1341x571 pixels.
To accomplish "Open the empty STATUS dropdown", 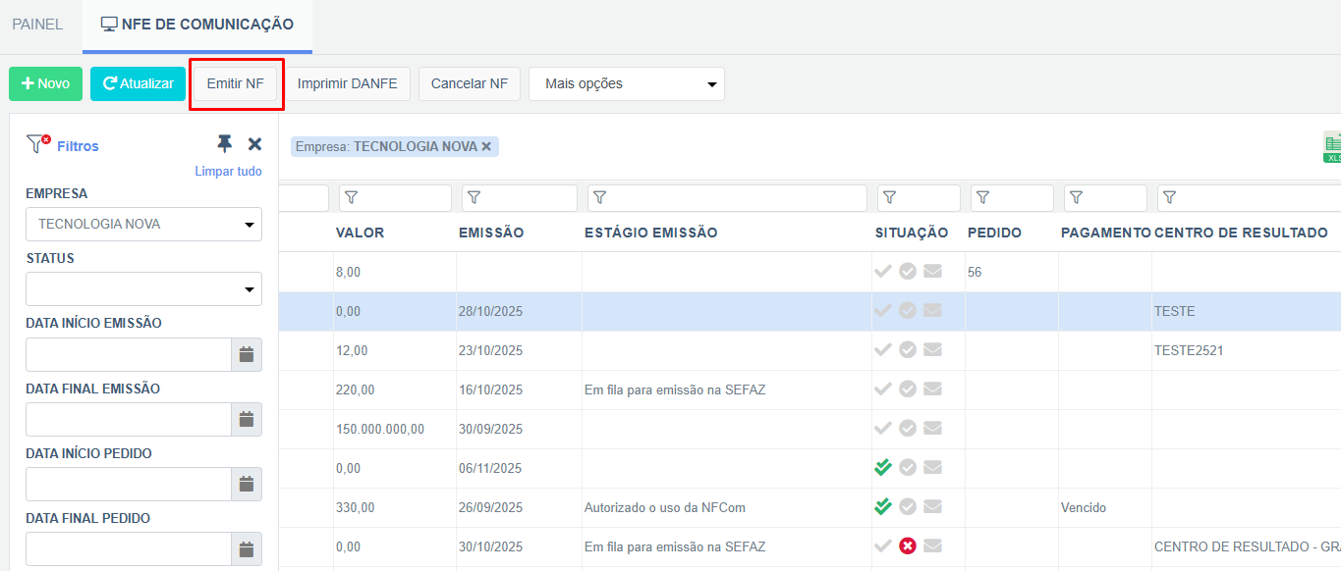I will (143, 288).
